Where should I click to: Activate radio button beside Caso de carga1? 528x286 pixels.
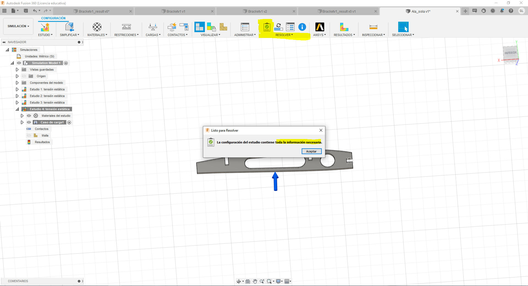pyautogui.click(x=69, y=123)
